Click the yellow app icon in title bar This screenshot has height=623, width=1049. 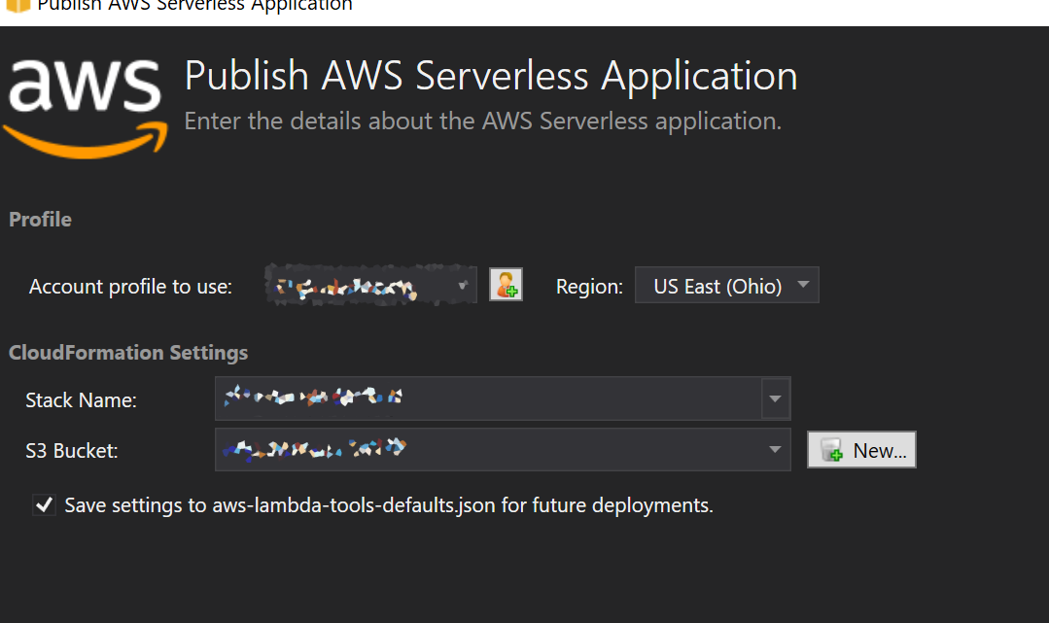pos(17,5)
